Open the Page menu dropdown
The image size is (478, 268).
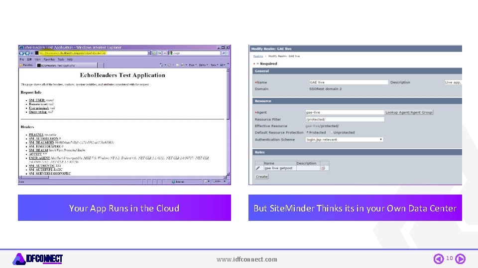point(193,65)
